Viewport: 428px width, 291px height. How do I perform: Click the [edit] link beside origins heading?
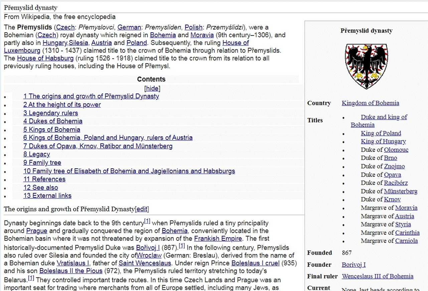[x=142, y=209]
